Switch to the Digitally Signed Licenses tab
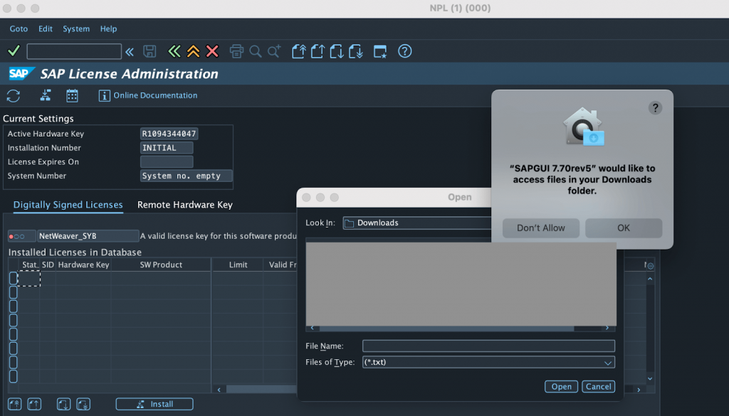This screenshot has width=729, height=416. [68, 205]
